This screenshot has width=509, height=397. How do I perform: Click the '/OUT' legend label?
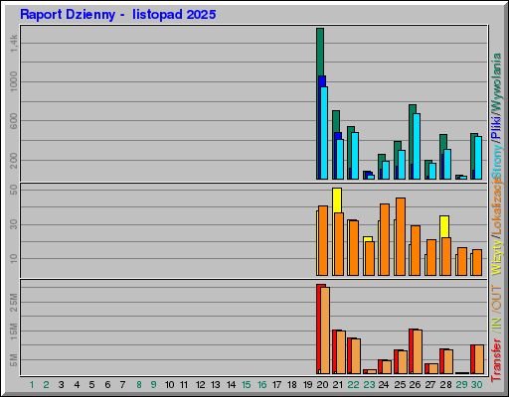pos(496,299)
